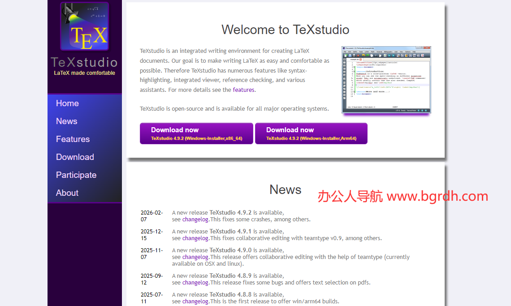Screen dimensions: 511x306
Task: Open changelog for TeXstudio 4.8.9 release
Action: point(195,283)
